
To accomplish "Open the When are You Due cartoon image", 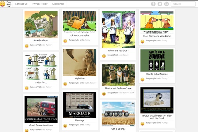I will (118, 29).
